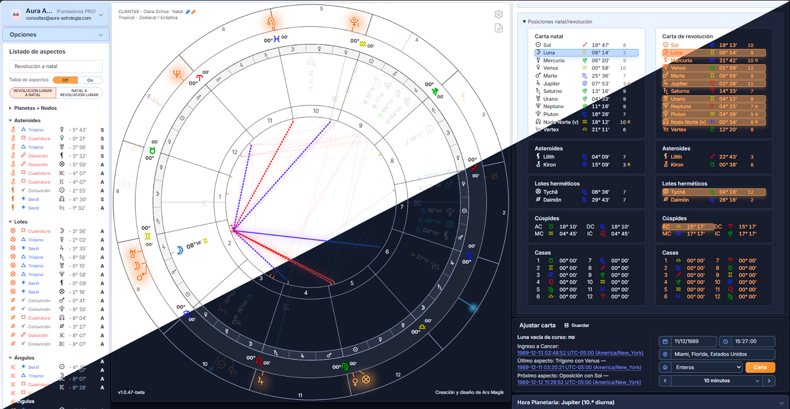Select Revolución Lunar a Natal tab
The width and height of the screenshot is (790, 409).
33,93
